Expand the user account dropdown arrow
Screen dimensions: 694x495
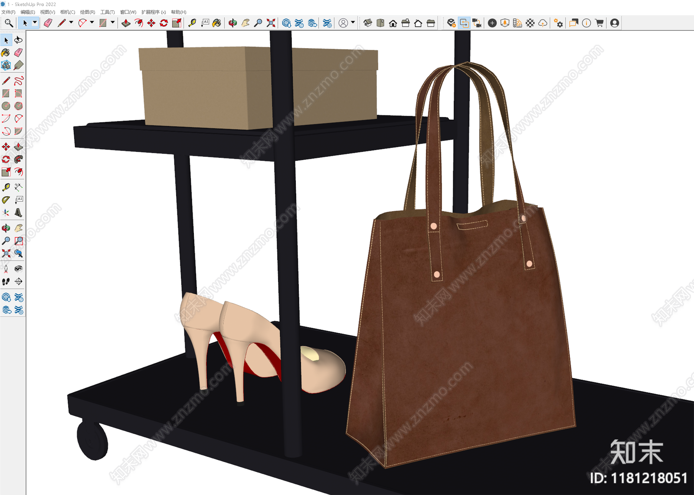click(x=353, y=23)
